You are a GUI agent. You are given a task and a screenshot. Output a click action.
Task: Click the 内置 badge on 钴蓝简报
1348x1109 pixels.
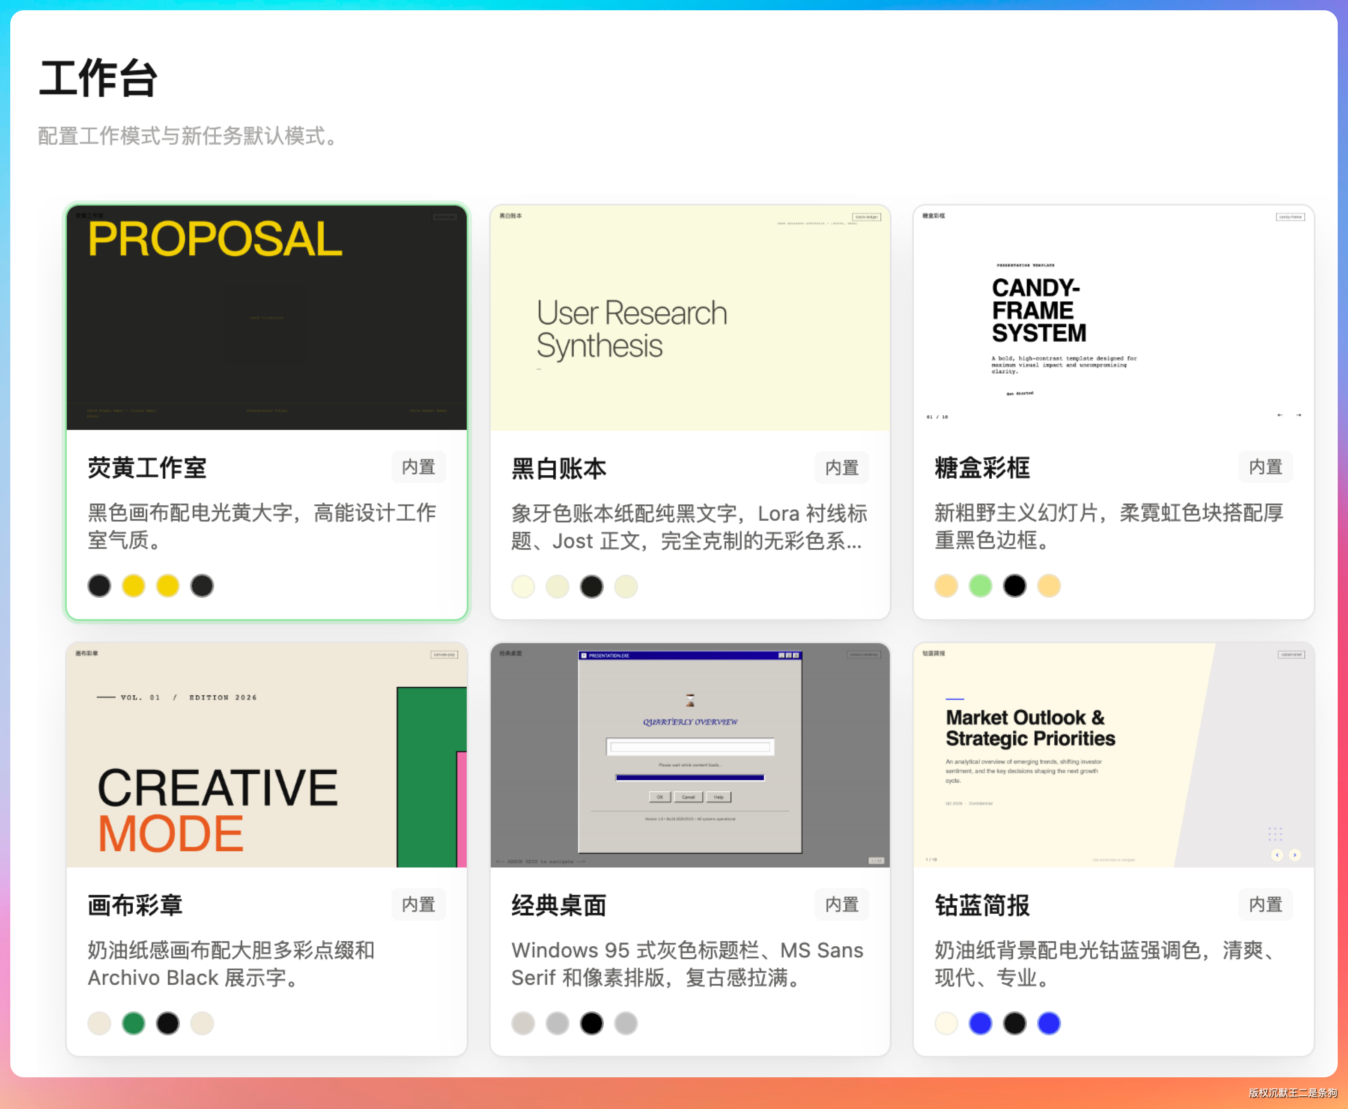pyautogui.click(x=1266, y=905)
